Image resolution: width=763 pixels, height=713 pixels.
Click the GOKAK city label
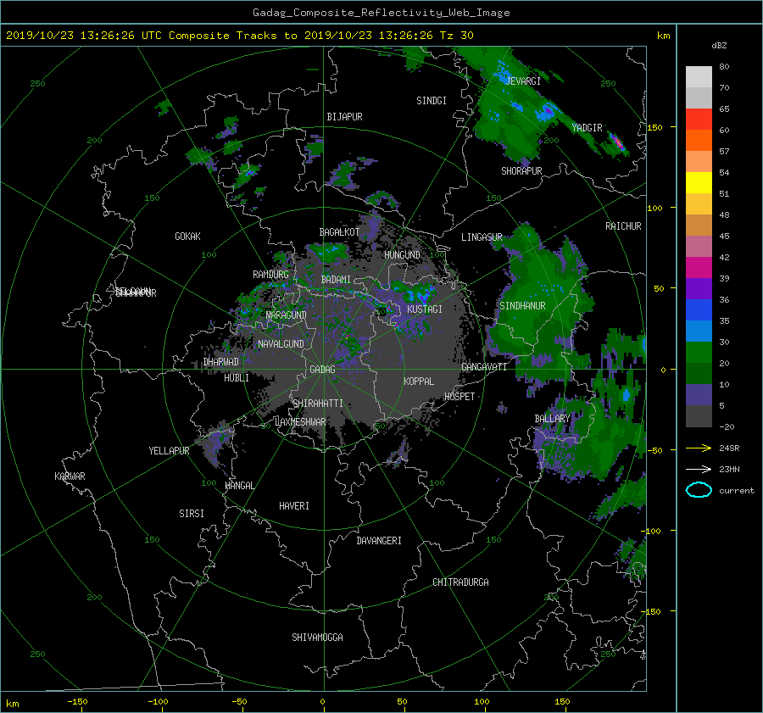(x=187, y=237)
